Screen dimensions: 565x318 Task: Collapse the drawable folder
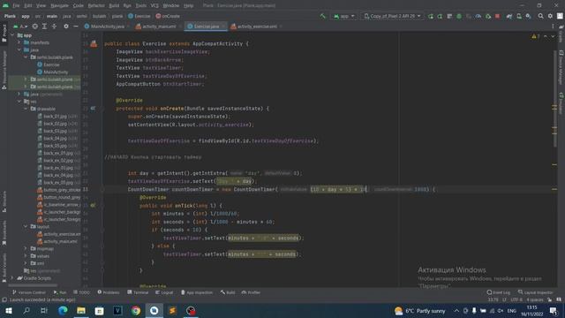coord(26,109)
